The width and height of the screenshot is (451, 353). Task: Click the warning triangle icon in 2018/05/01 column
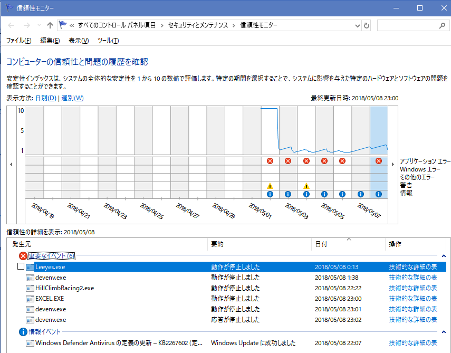click(x=270, y=186)
